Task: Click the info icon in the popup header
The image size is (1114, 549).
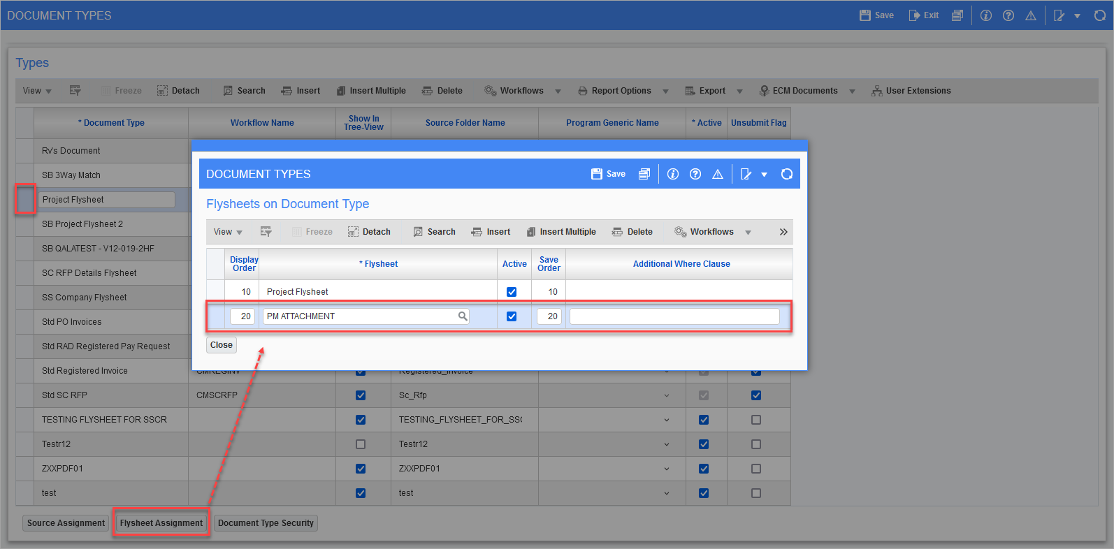Action: coord(672,174)
